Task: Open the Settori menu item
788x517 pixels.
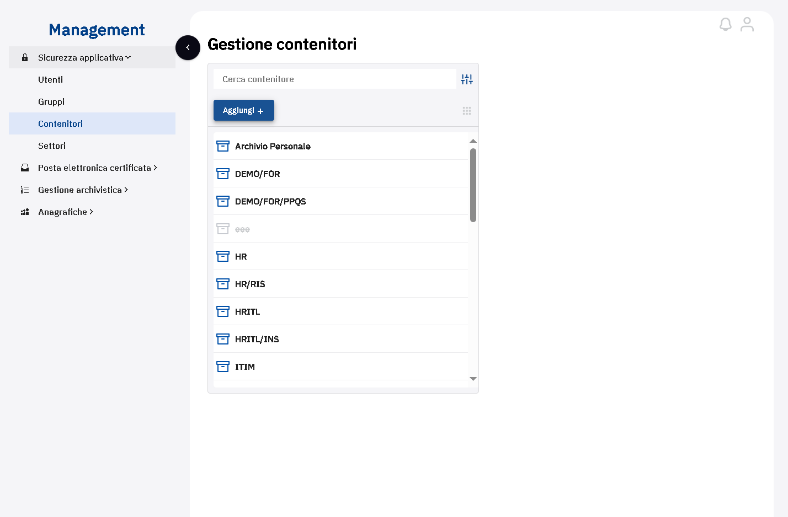Action: pos(92,146)
